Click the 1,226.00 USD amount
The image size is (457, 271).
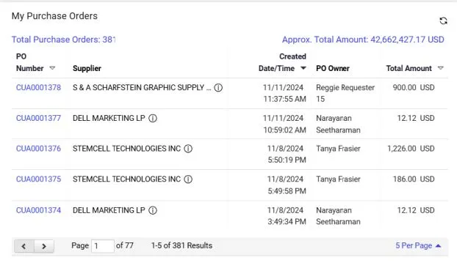click(411, 149)
